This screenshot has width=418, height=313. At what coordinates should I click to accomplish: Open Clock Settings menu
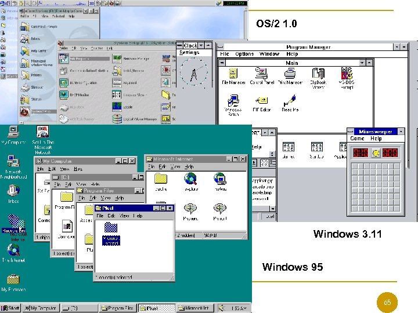click(x=189, y=52)
